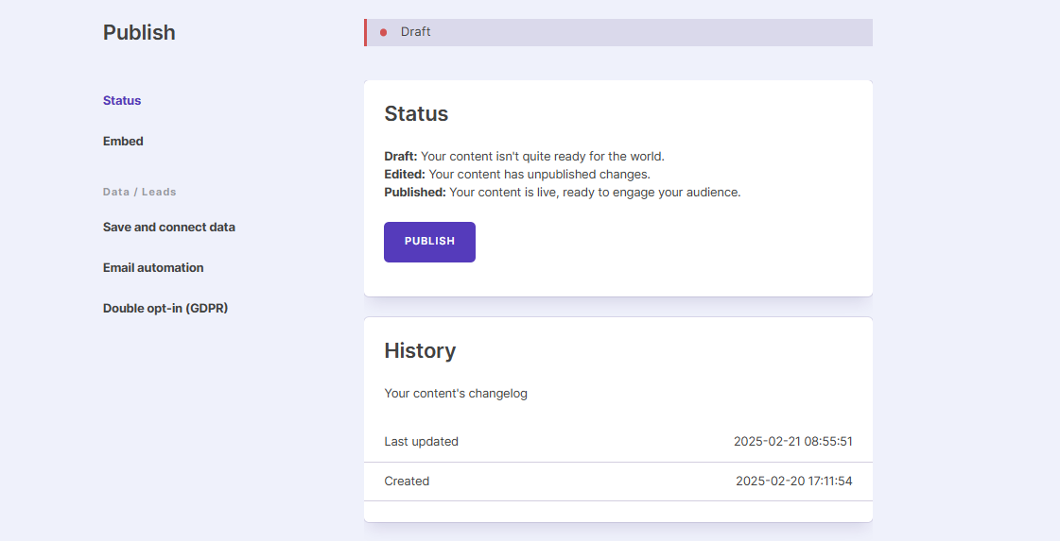Click the 2025-02-21 08:55:51 timestamp
This screenshot has height=541, width=1060.
pos(793,442)
